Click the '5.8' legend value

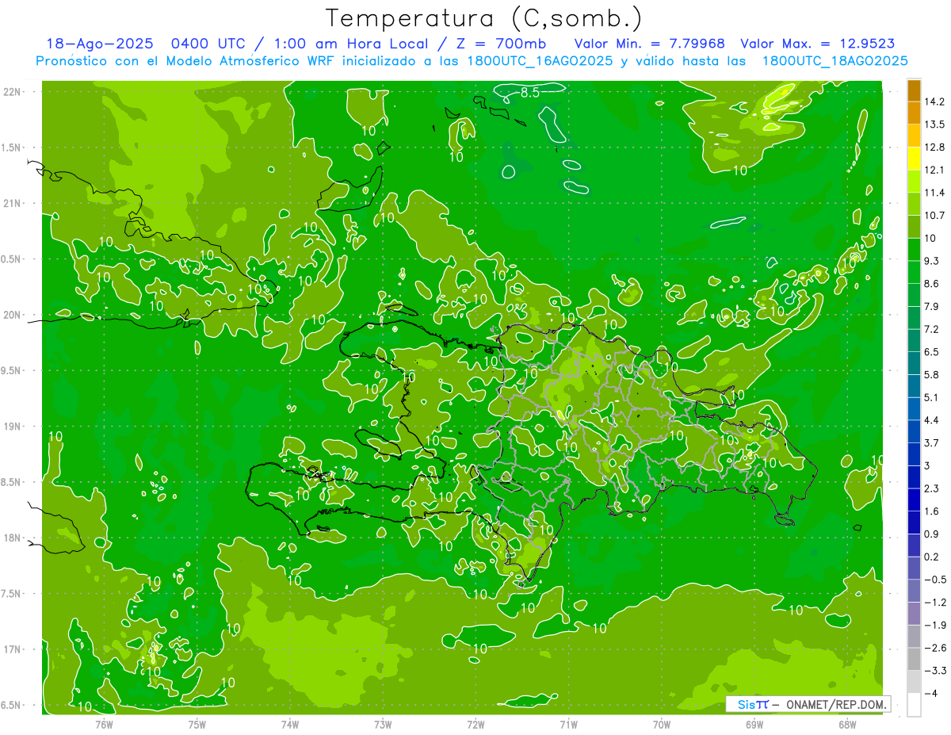[932, 375]
